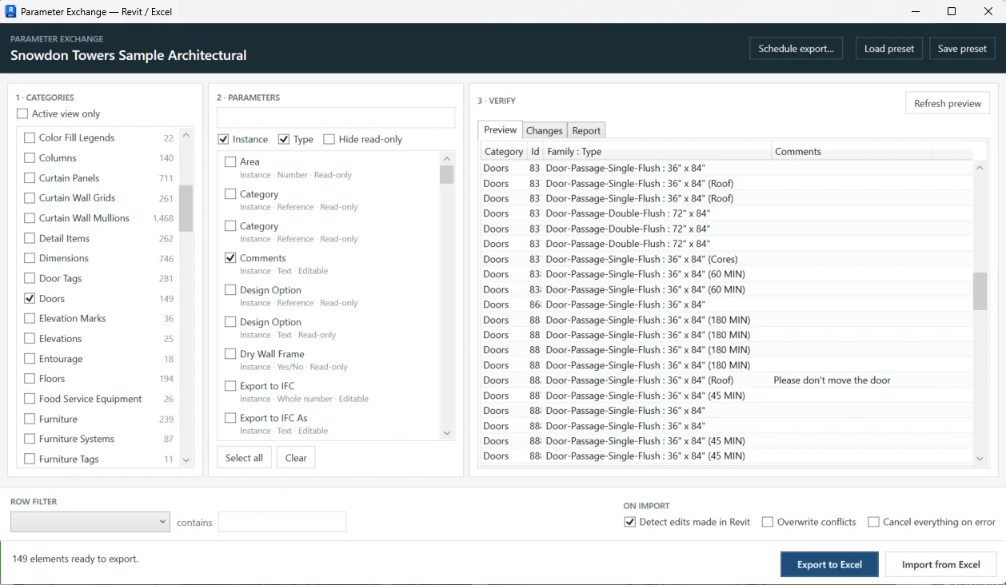Check the Active view only checkbox

tap(22, 113)
